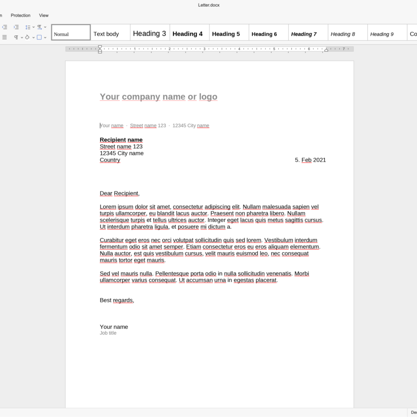Image resolution: width=417 pixels, height=417 pixels.
Task: Open the Protection menu tab
Action: (20, 16)
